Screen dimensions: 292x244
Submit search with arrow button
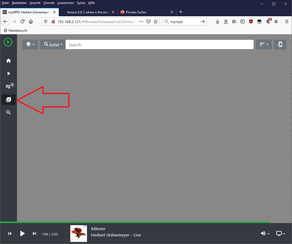[x=203, y=22]
